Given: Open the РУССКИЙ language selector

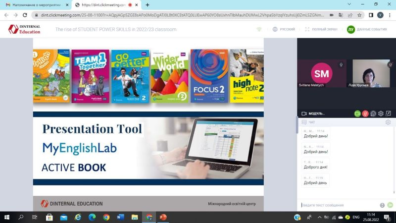Looking at the screenshot, I should point(284,29).
